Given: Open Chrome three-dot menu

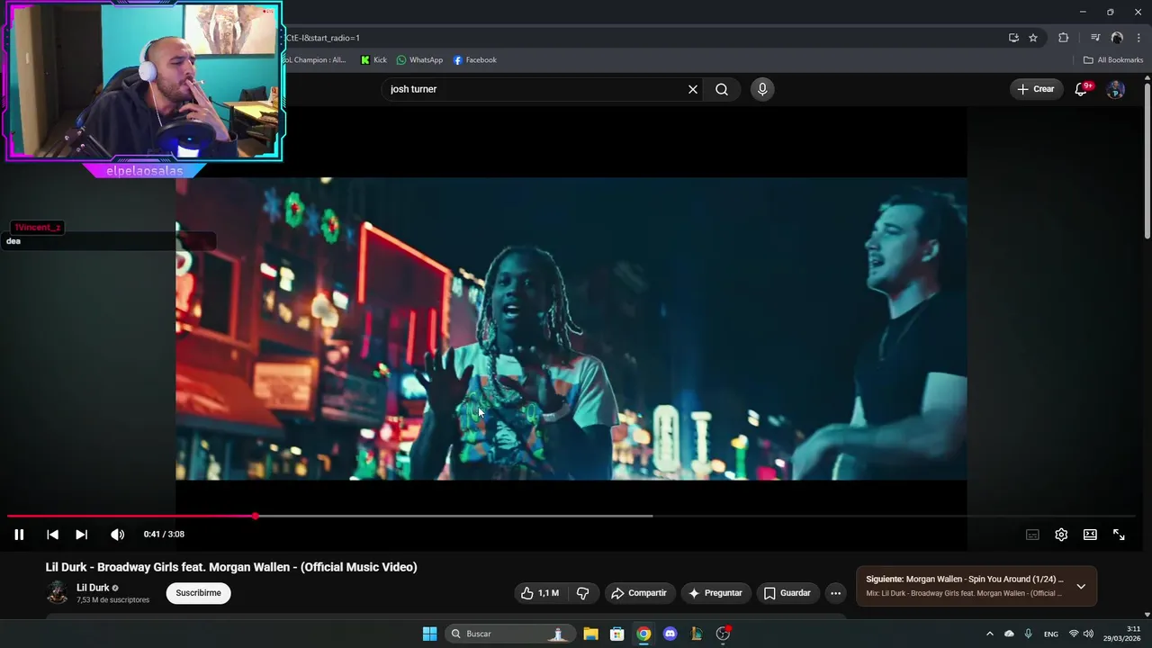Looking at the screenshot, I should tap(1138, 38).
